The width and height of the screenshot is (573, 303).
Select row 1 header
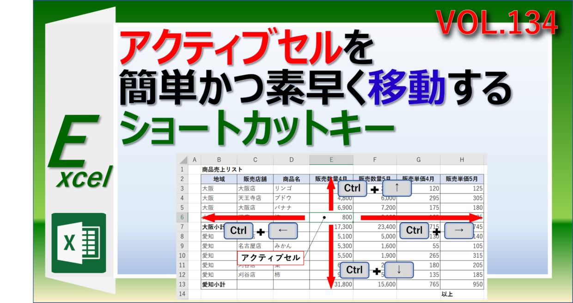click(x=183, y=170)
